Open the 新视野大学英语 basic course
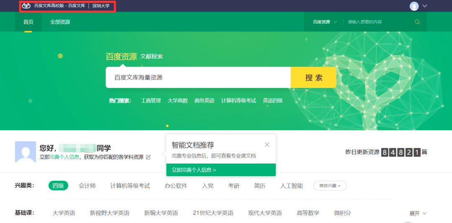 110,213
